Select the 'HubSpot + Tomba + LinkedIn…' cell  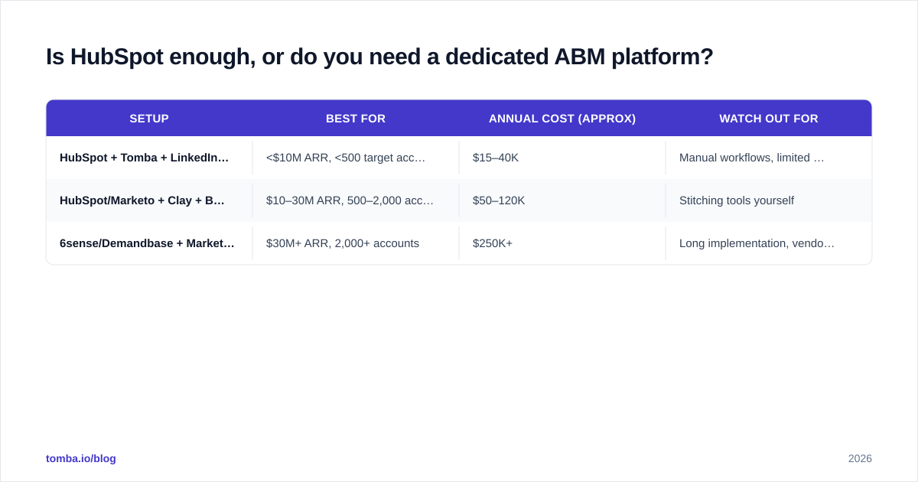pyautogui.click(x=149, y=158)
